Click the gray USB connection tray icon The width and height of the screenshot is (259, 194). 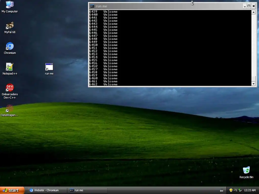tap(235, 190)
